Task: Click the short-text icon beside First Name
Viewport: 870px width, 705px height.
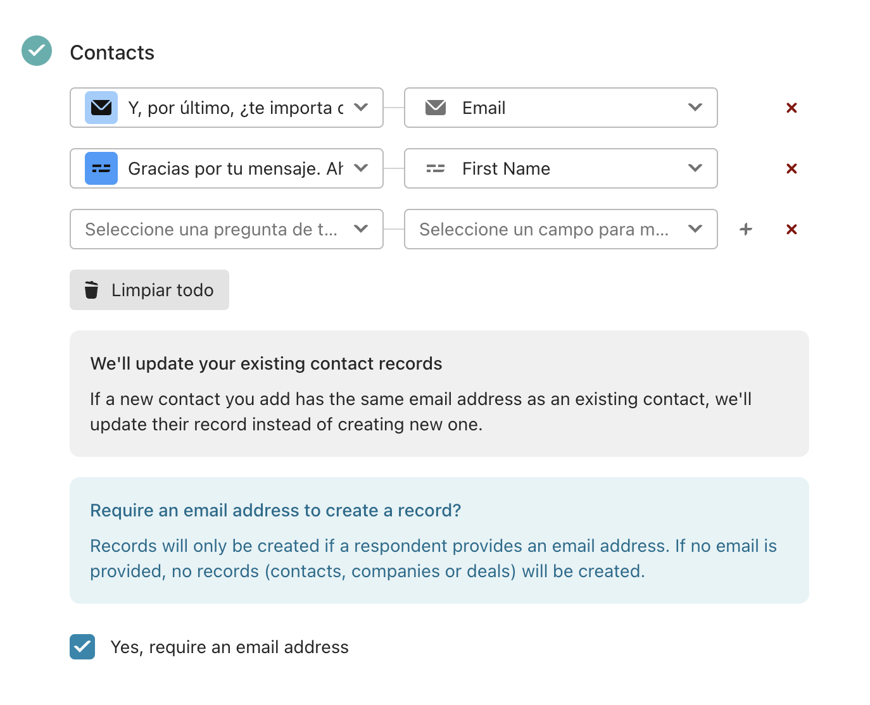Action: (x=436, y=168)
